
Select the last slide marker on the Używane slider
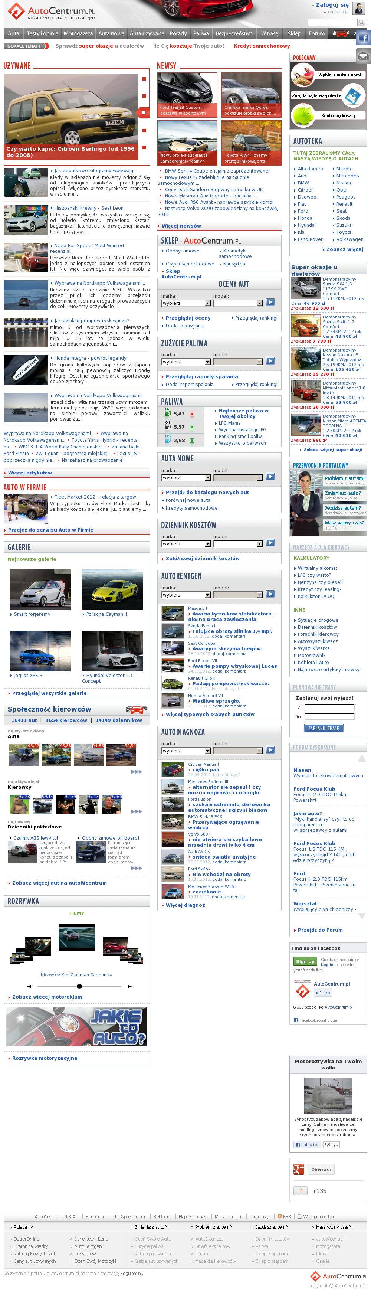click(144, 147)
